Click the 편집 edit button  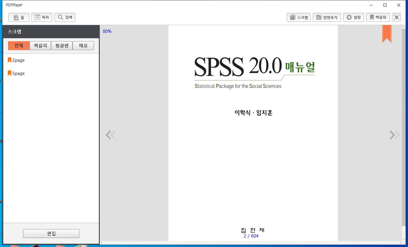(x=51, y=234)
